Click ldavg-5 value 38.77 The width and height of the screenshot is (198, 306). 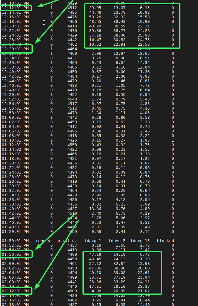[119, 31]
